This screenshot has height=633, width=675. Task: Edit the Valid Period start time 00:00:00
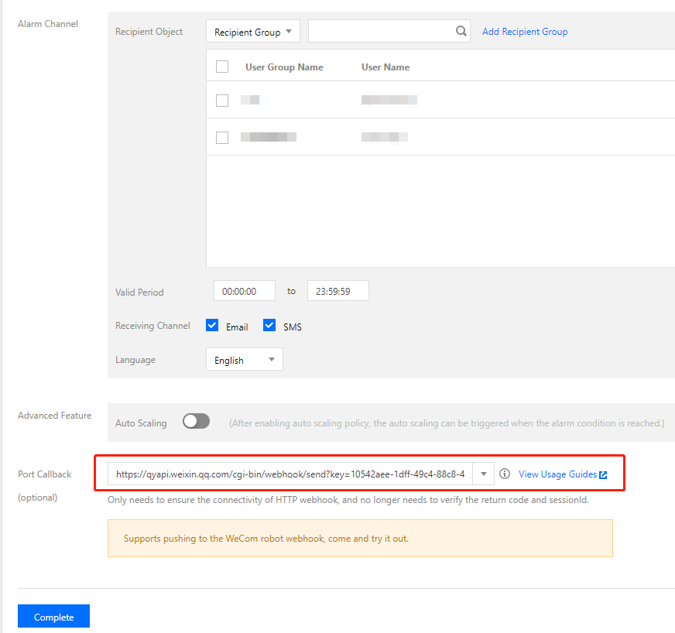(244, 291)
